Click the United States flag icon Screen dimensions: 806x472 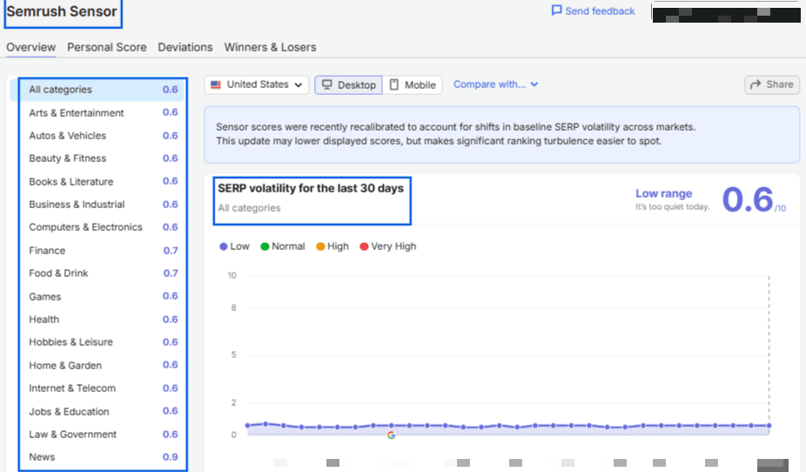[216, 84]
